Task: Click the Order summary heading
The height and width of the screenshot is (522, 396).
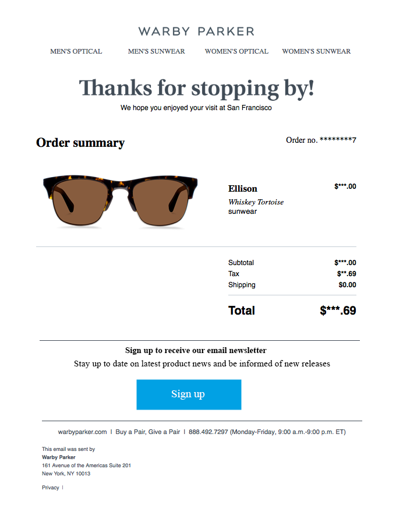Action: click(x=80, y=143)
